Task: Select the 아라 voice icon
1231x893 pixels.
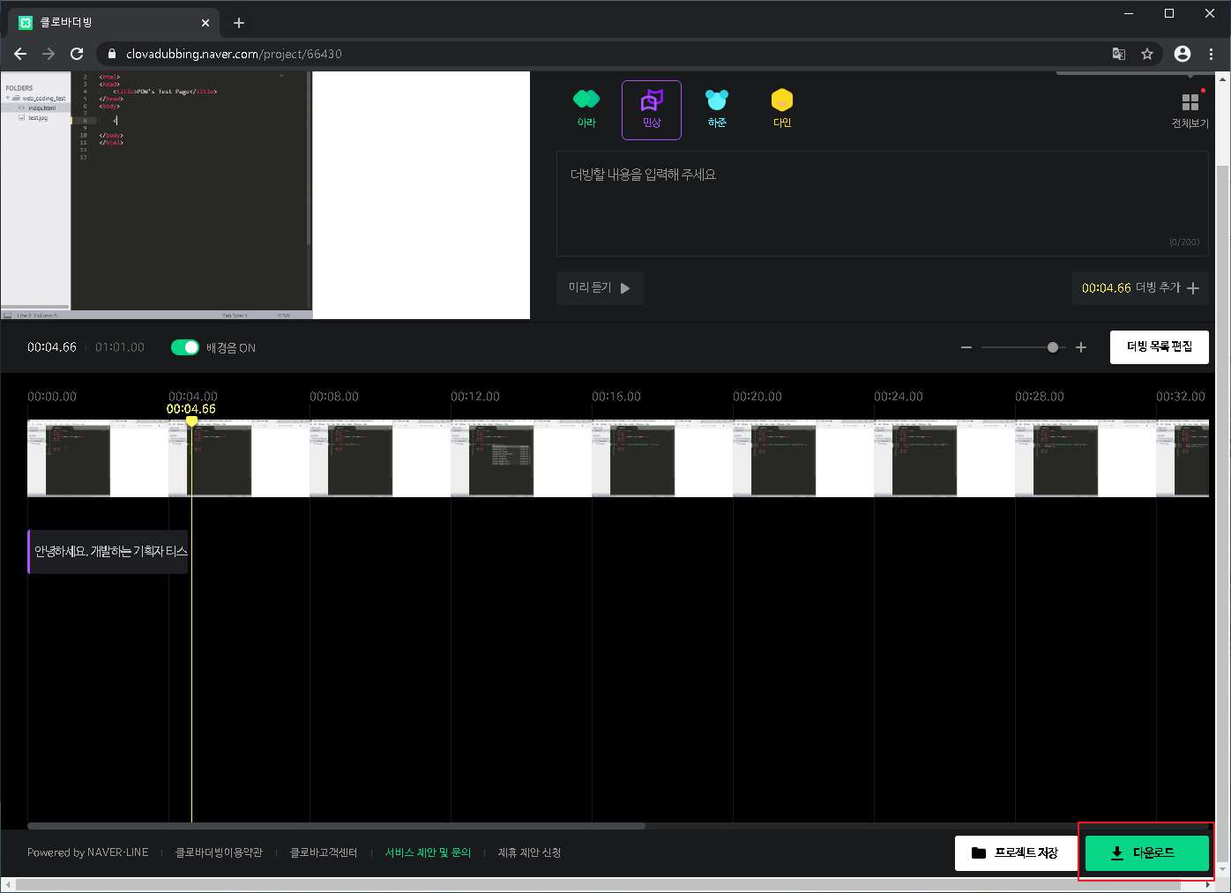Action: click(586, 109)
